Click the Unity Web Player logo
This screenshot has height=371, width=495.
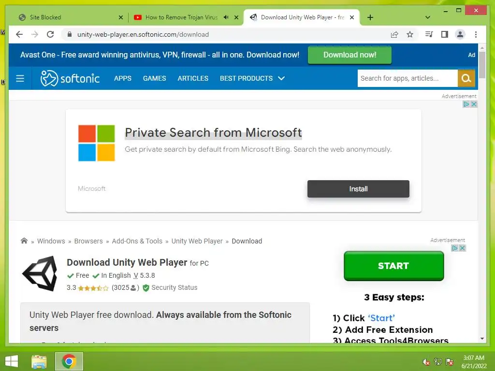click(x=40, y=273)
